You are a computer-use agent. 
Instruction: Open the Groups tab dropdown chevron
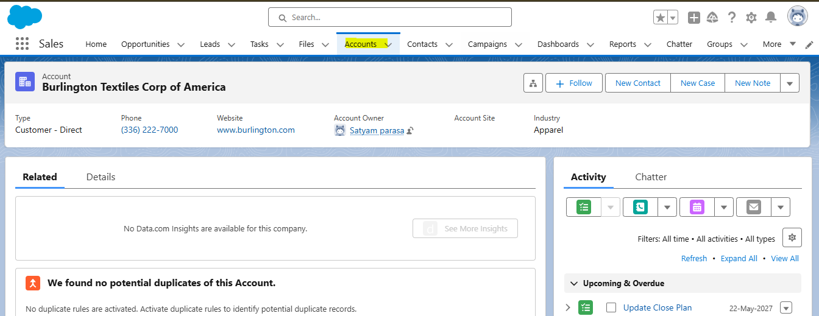coord(744,44)
